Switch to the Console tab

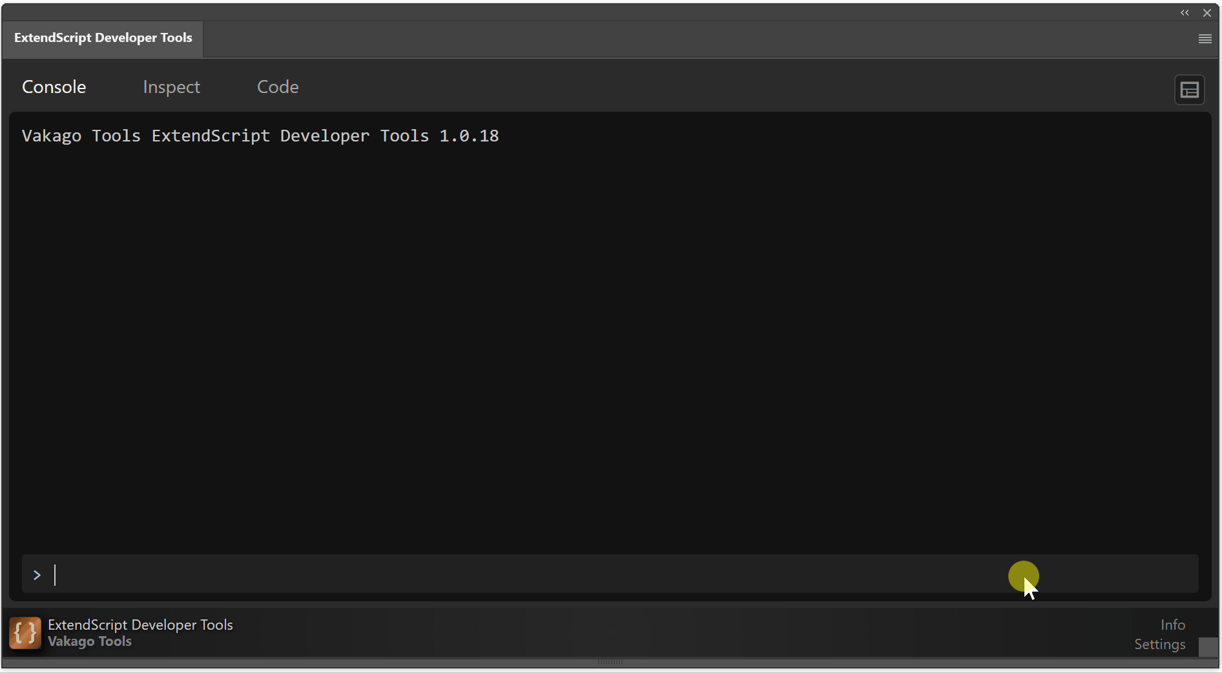pos(54,87)
